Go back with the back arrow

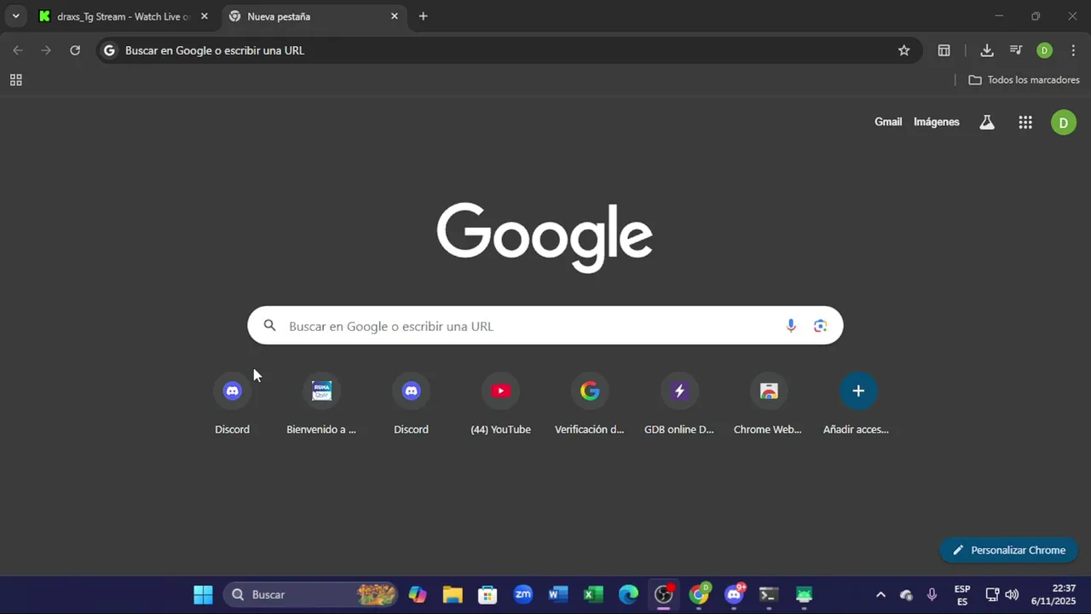18,50
